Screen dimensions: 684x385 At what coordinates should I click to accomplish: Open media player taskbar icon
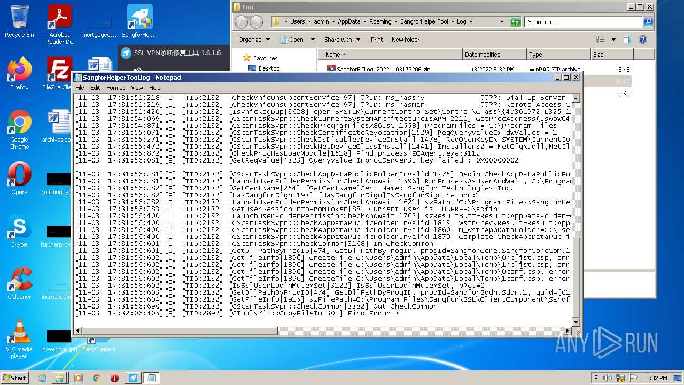[x=79, y=378]
